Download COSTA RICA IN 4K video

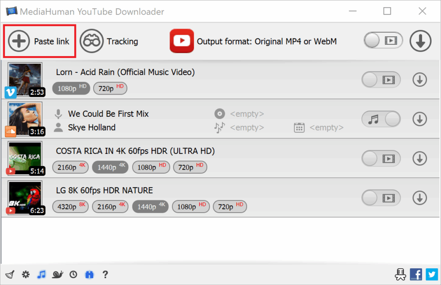click(x=420, y=159)
